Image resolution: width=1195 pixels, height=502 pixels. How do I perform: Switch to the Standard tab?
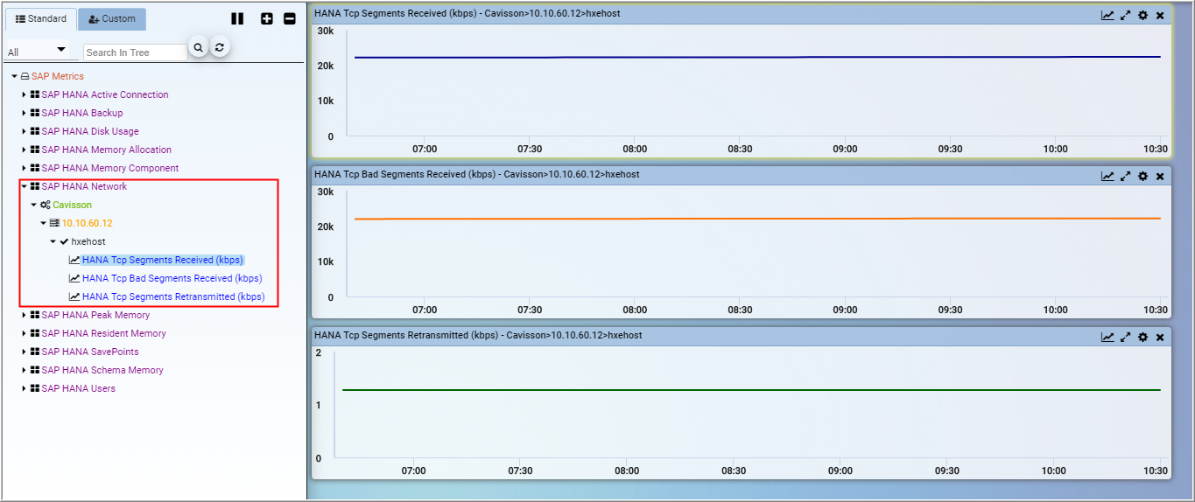40,18
